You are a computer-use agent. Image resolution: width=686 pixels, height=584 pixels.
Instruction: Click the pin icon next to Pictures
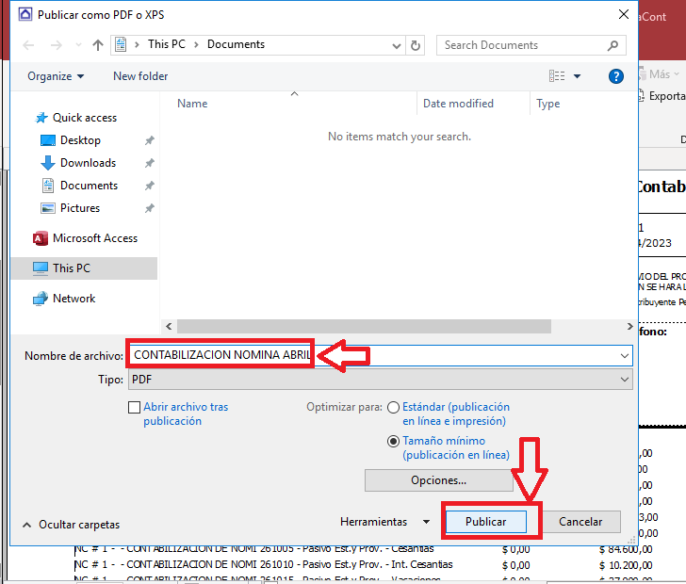coord(150,208)
